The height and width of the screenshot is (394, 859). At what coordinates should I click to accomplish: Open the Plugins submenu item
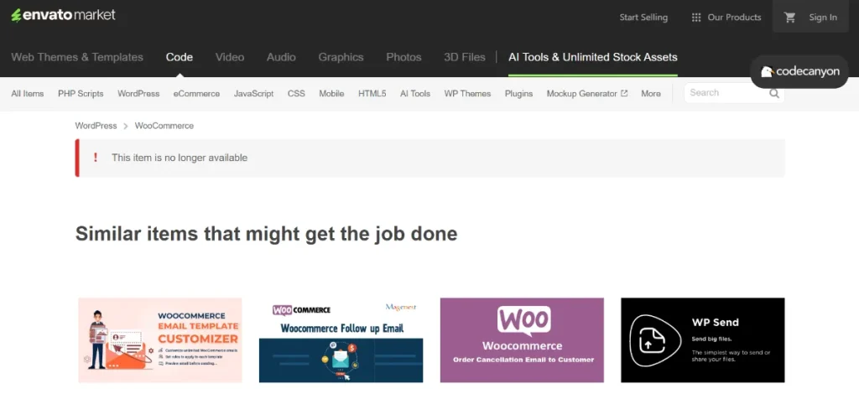tap(518, 94)
